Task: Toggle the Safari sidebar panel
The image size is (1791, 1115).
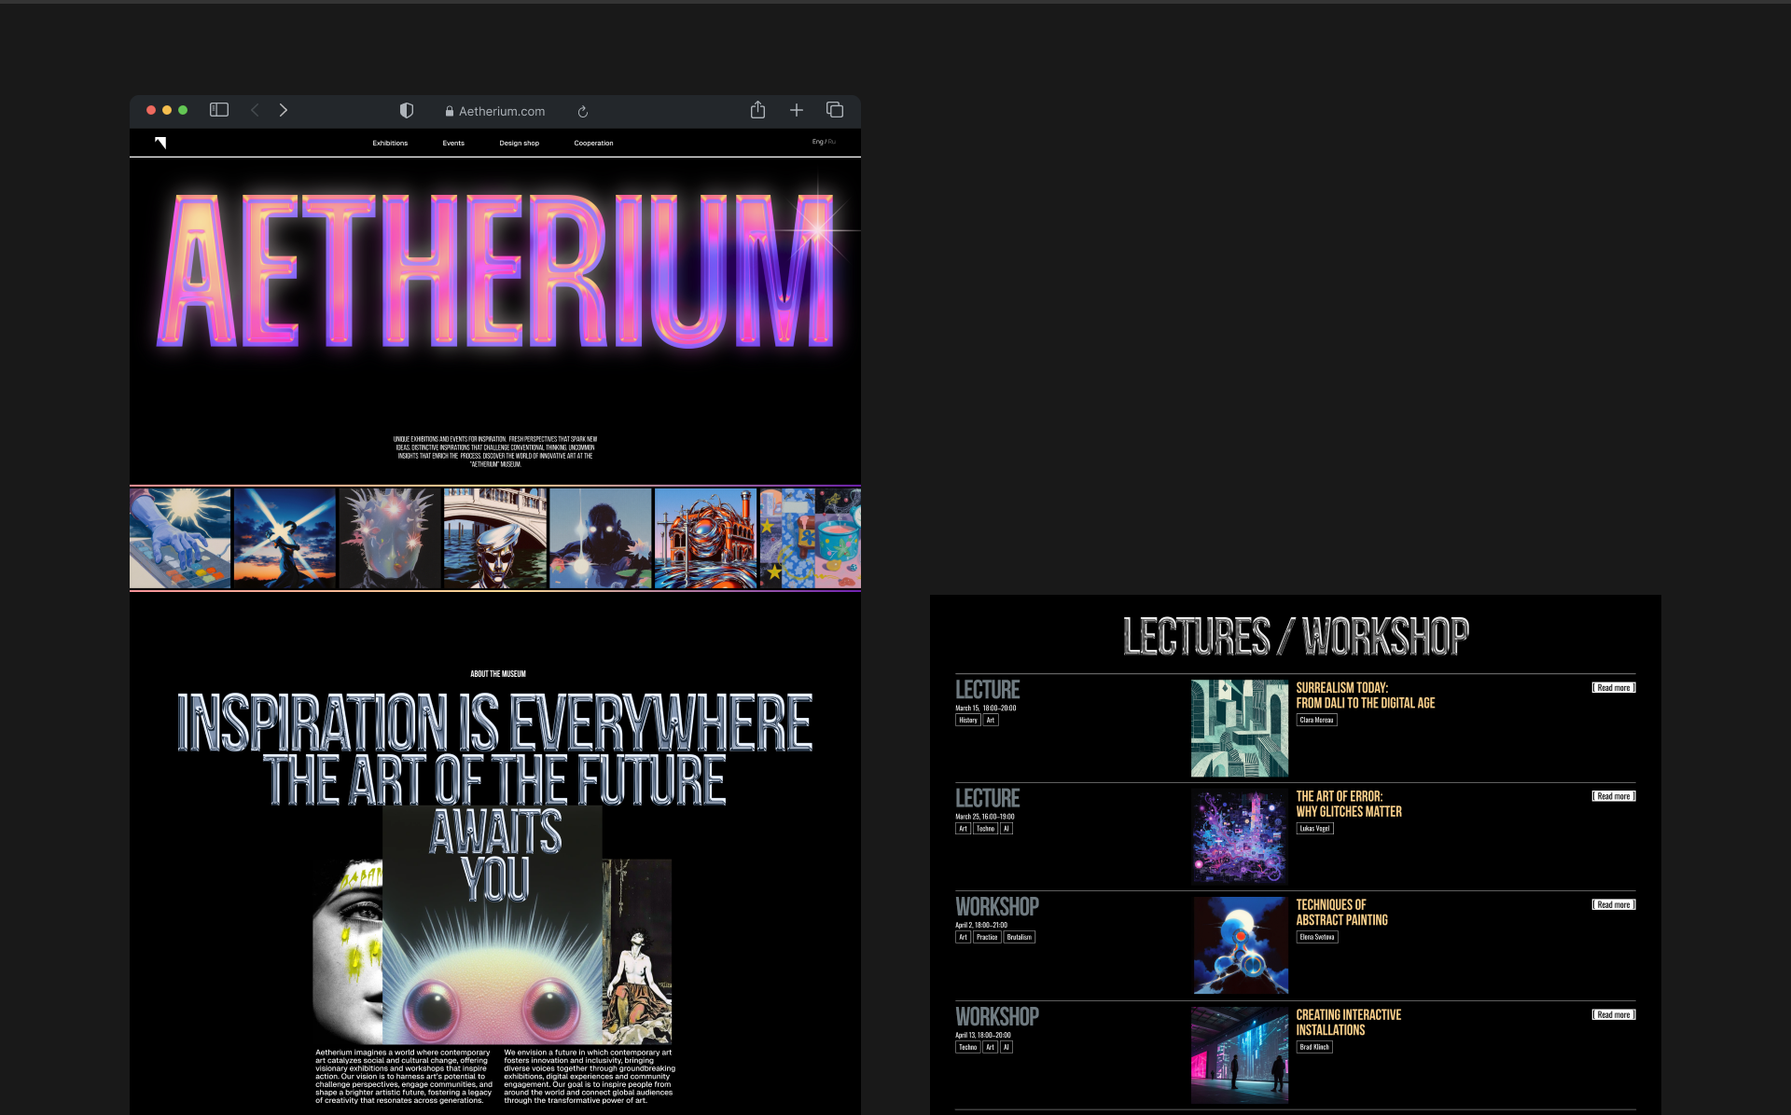Action: coord(219,110)
